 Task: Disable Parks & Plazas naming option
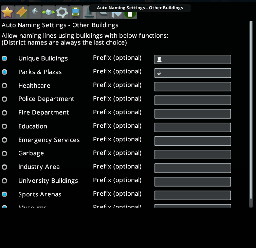(x=4, y=72)
